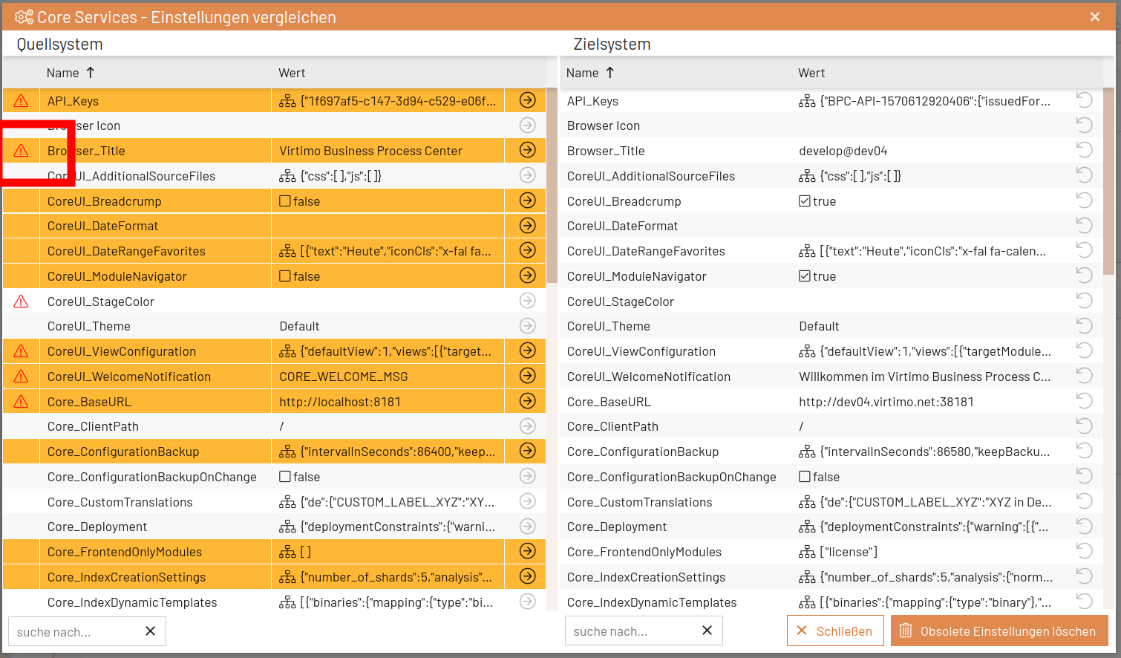Click source table Wert column header

(292, 73)
